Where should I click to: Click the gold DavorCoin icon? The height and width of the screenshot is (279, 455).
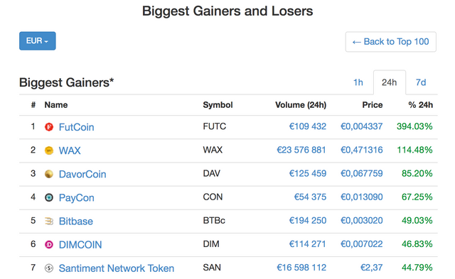point(49,174)
